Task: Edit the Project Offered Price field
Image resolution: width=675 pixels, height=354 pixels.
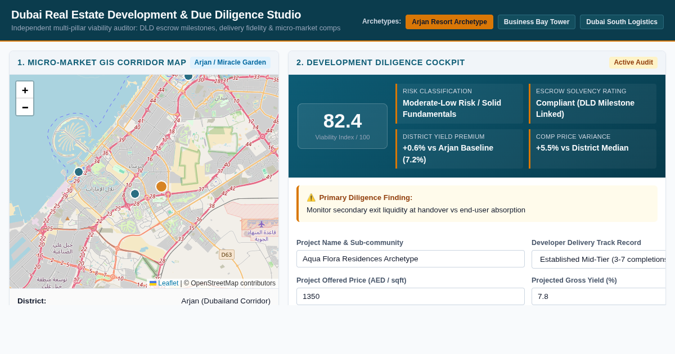Action: [x=411, y=296]
